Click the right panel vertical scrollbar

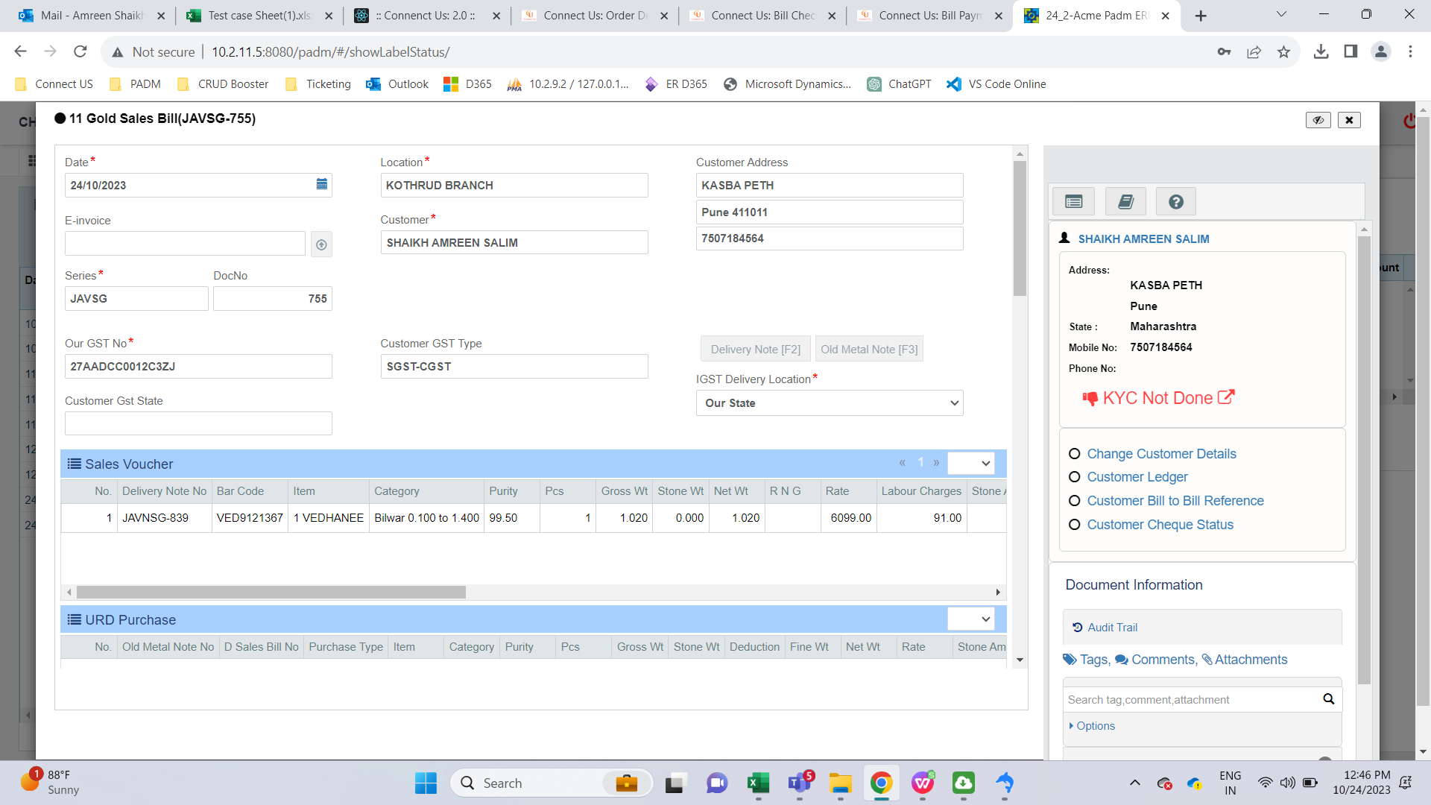1364,460
